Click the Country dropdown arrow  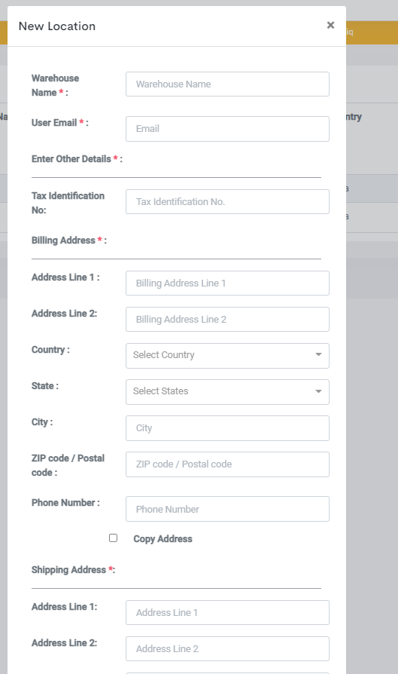point(318,354)
